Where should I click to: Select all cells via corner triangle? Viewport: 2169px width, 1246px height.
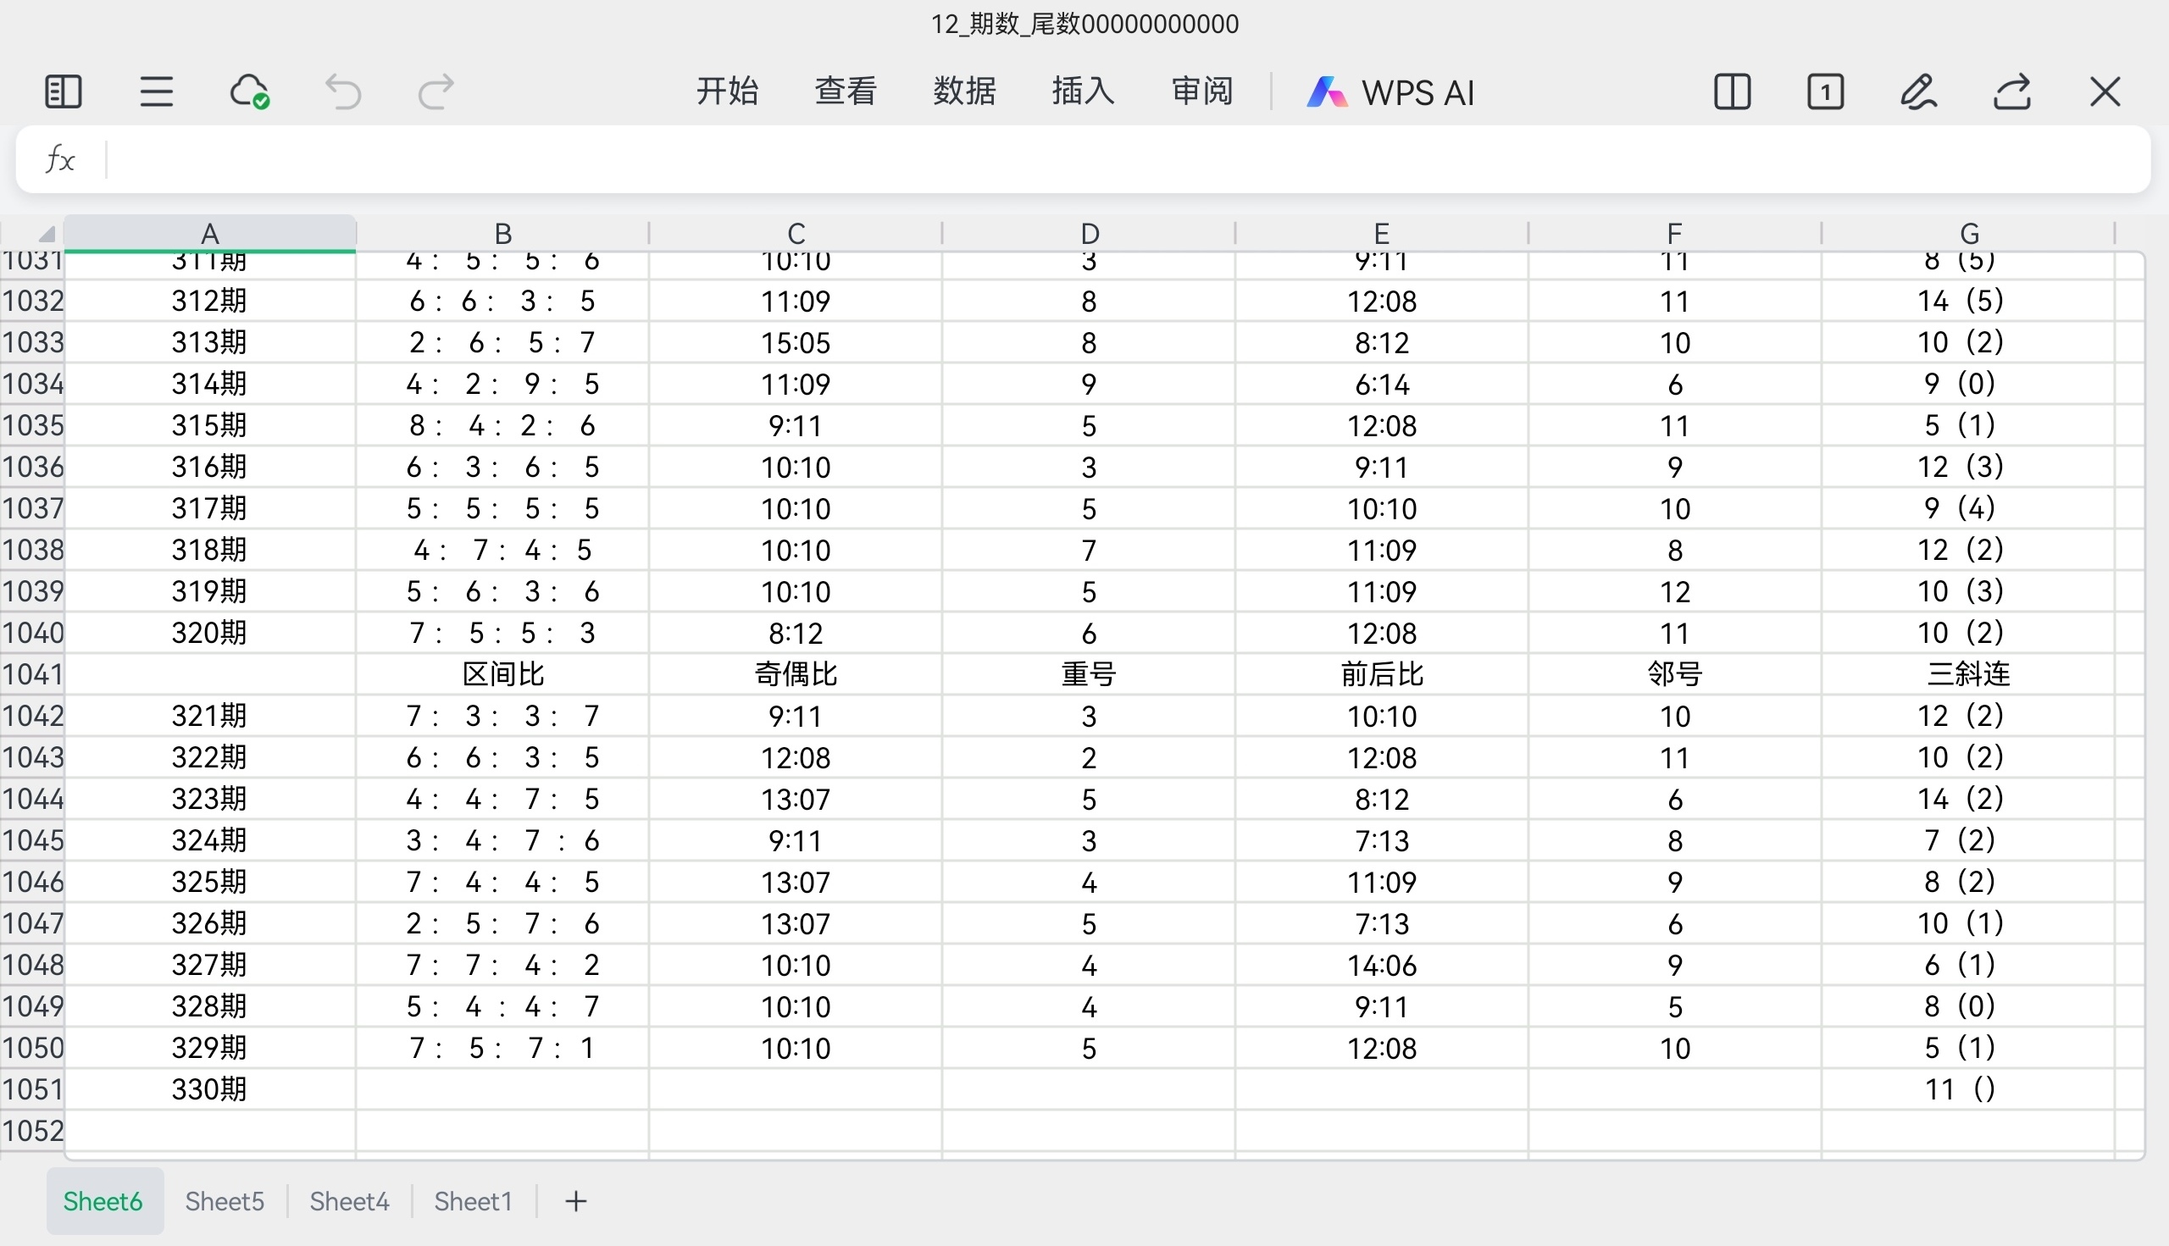tap(46, 233)
